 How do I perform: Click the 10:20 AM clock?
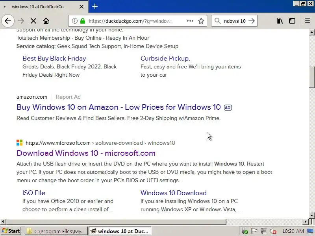click(x=293, y=231)
